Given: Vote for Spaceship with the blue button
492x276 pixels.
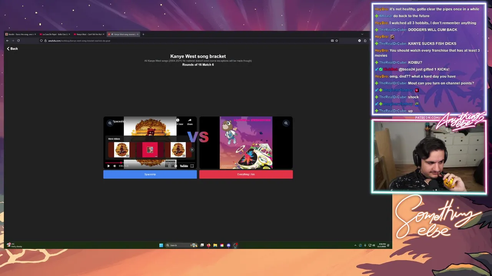Looking at the screenshot, I should (150, 174).
